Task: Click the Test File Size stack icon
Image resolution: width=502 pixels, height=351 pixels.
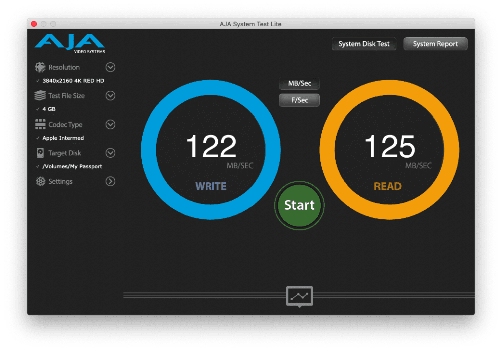Action: pyautogui.click(x=40, y=95)
